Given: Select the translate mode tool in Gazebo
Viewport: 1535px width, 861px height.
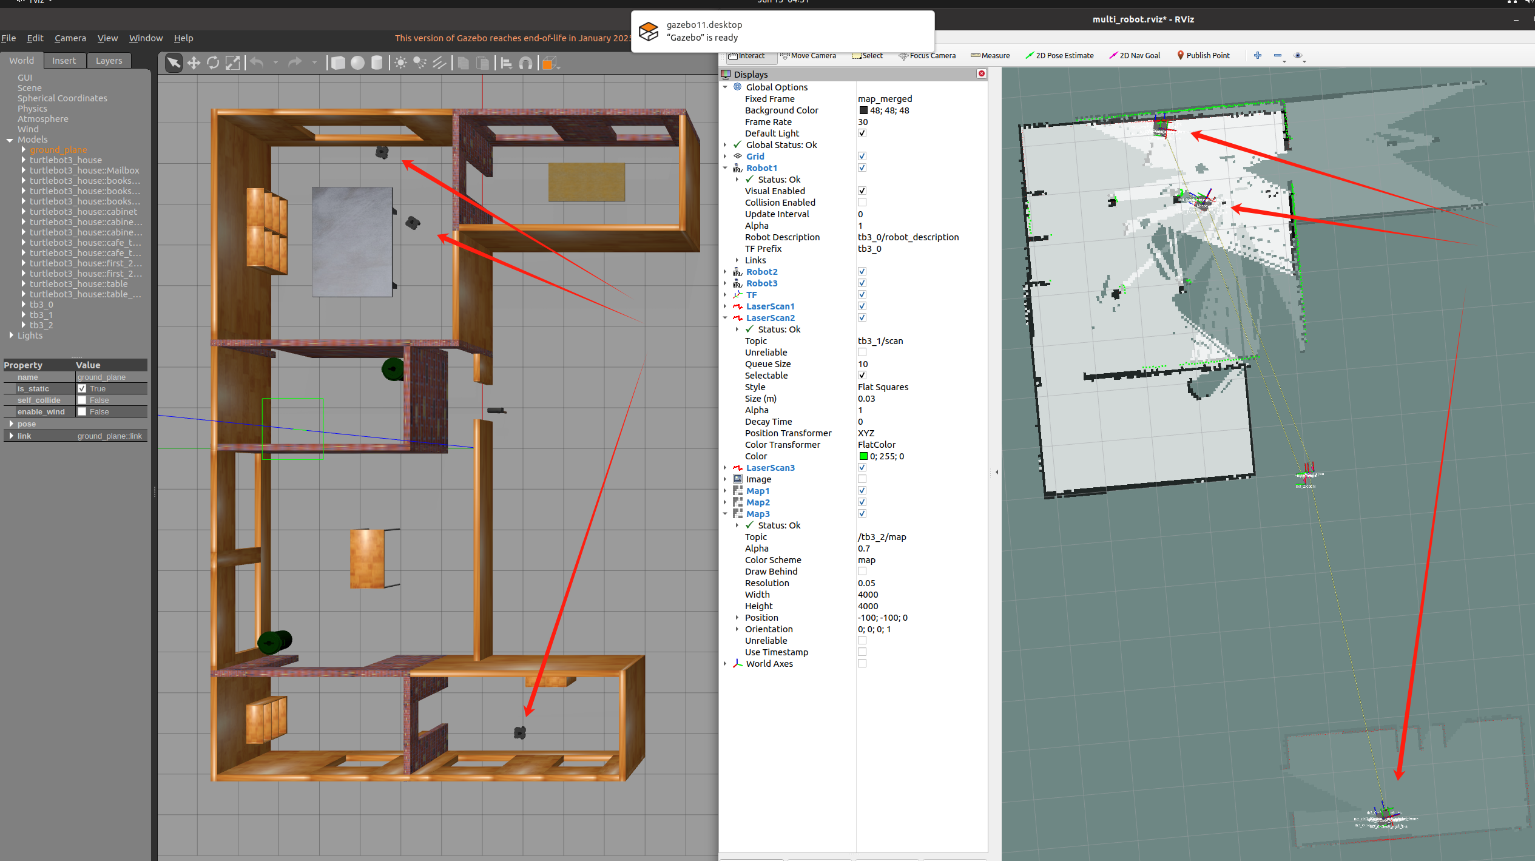Looking at the screenshot, I should tap(194, 63).
